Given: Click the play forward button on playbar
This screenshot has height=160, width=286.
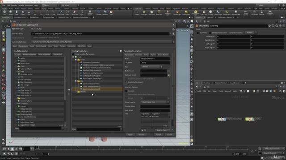Looking at the screenshot, I should [x=16, y=149].
